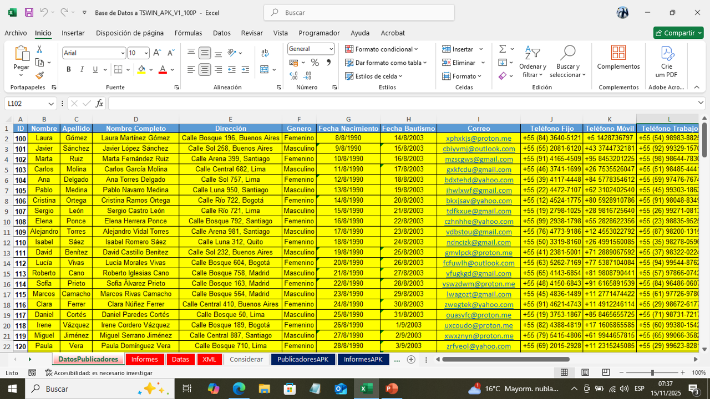Image resolution: width=710 pixels, height=399 pixels.
Task: Open PowerPoint from the taskbar
Action: click(x=391, y=389)
